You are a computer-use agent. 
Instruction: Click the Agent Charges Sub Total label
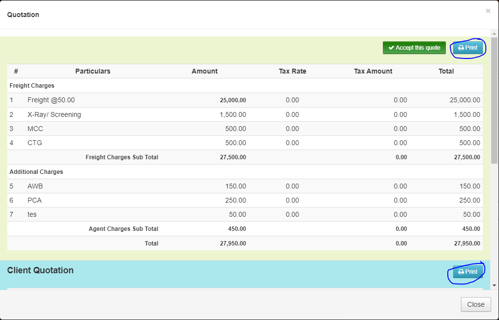click(123, 229)
